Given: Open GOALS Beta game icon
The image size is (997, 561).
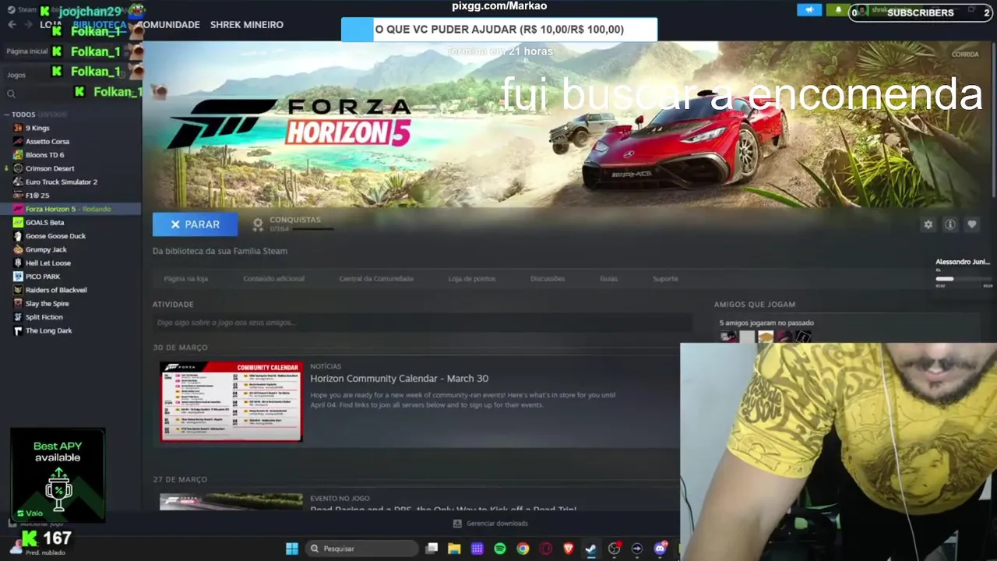Looking at the screenshot, I should click(18, 222).
